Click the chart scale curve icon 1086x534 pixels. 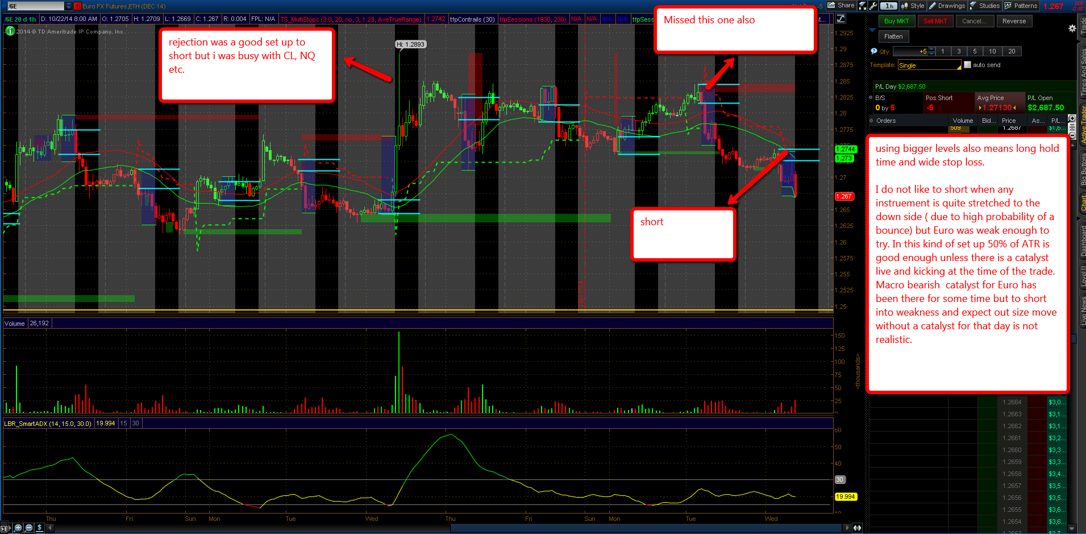coord(840,19)
